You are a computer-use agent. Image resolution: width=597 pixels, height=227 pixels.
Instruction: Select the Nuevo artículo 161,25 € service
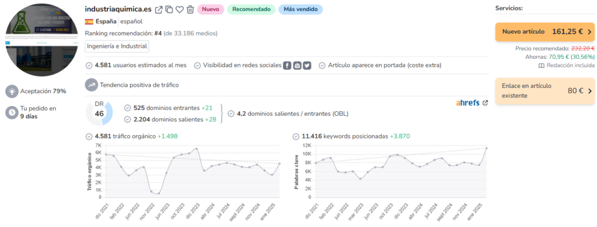coord(545,32)
